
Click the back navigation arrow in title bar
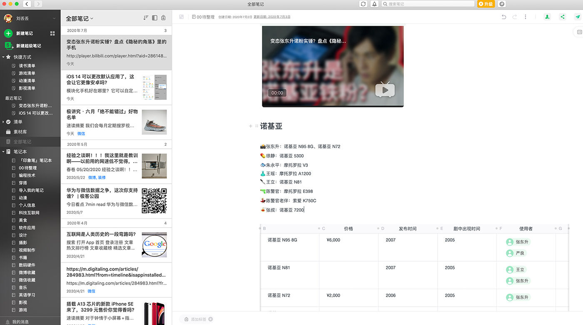pos(27,4)
